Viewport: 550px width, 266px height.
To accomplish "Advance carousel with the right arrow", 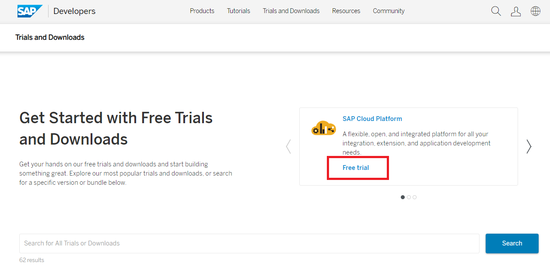I will tap(529, 146).
